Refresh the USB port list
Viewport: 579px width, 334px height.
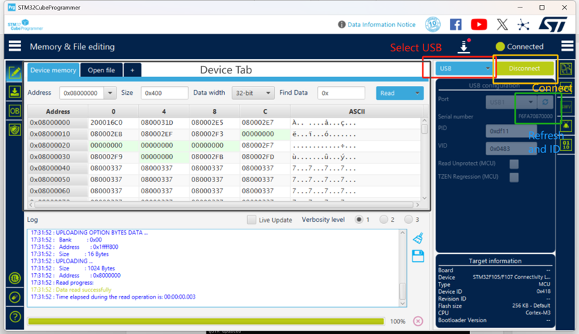coord(546,102)
